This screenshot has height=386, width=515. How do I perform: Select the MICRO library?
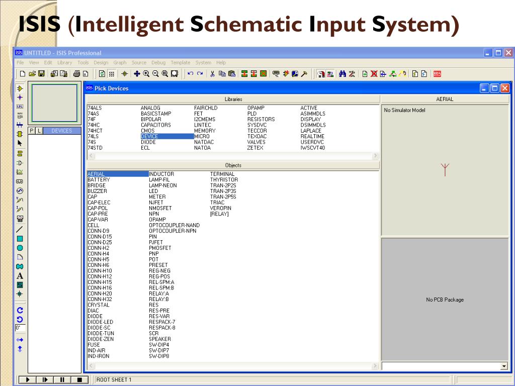(x=202, y=136)
